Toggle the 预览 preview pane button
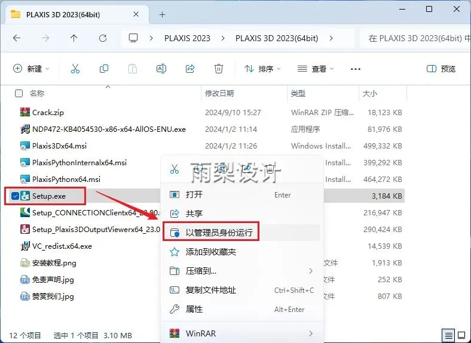Screen dimensions: 471x343 [x=441, y=69]
